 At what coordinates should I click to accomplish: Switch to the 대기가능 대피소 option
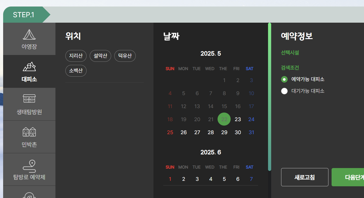coord(284,91)
